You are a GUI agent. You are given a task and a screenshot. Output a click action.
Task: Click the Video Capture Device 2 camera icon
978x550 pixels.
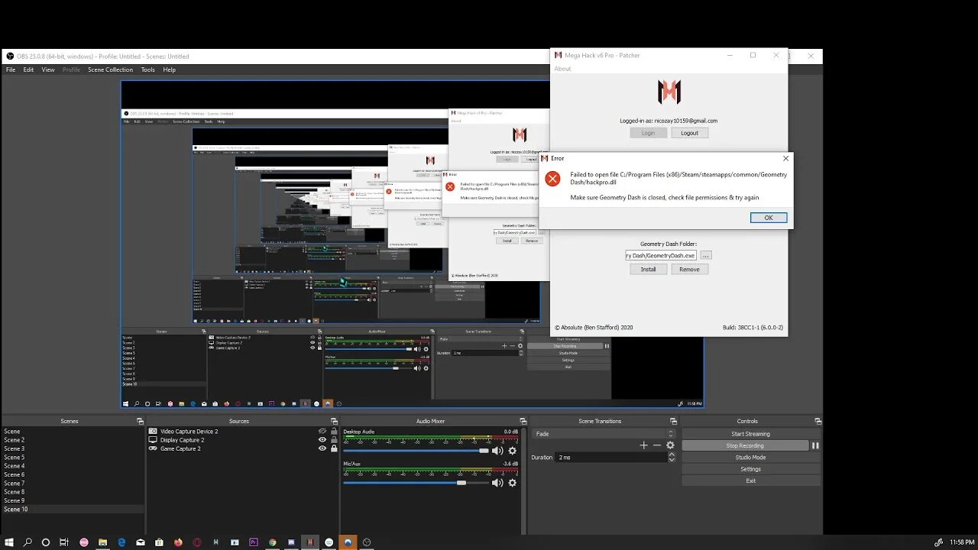pyautogui.click(x=153, y=432)
